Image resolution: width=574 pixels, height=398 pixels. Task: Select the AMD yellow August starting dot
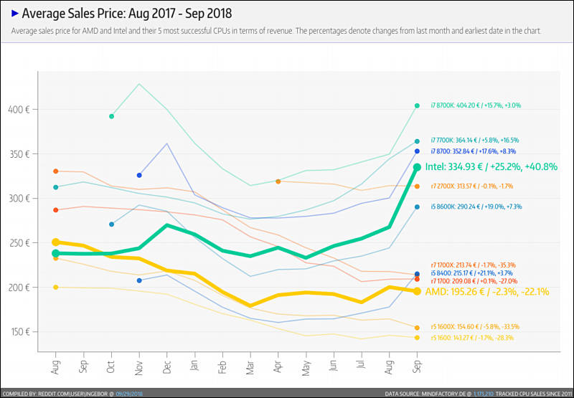[x=56, y=242]
